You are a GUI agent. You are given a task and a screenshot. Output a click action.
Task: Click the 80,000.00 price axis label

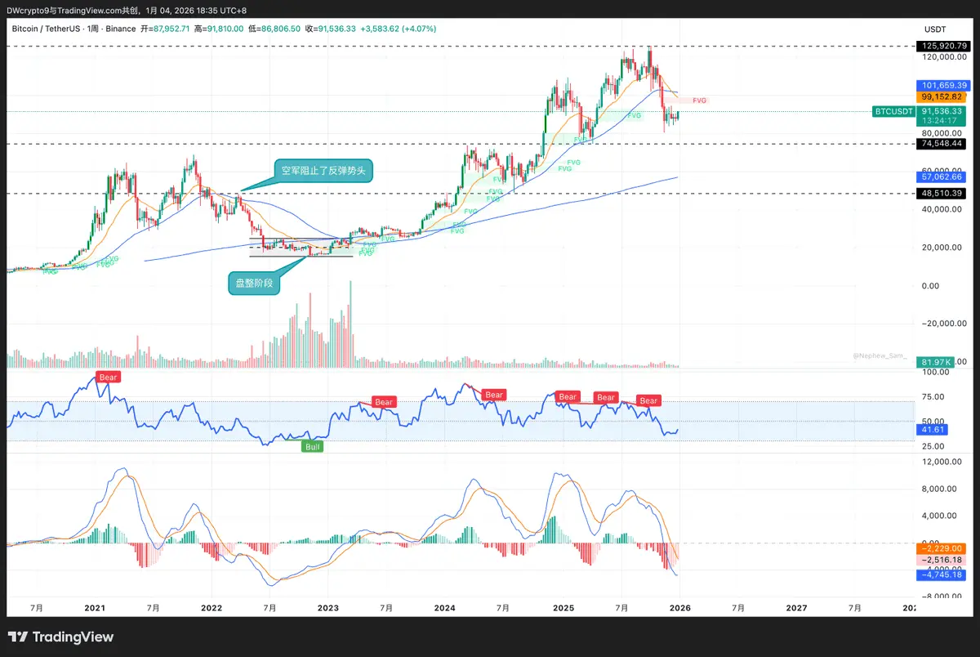(x=943, y=133)
